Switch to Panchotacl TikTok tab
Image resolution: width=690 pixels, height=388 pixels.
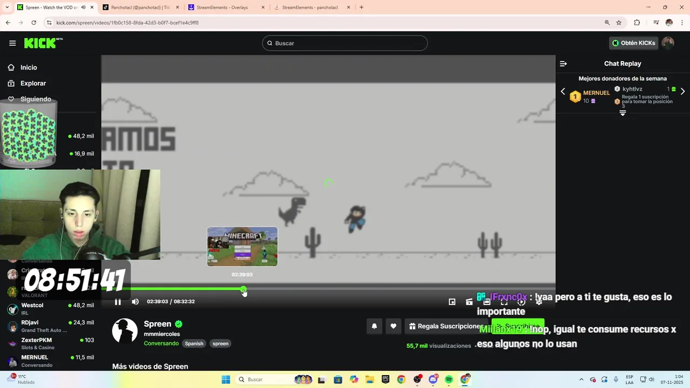(140, 8)
